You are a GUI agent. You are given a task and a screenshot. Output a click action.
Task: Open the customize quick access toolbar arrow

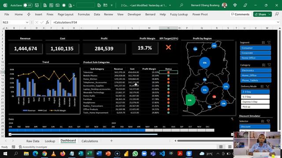(111, 5)
